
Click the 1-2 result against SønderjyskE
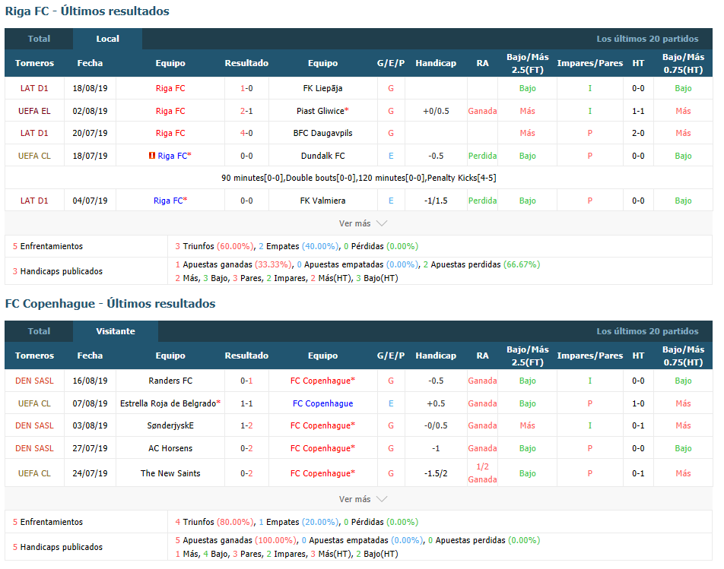pos(246,425)
